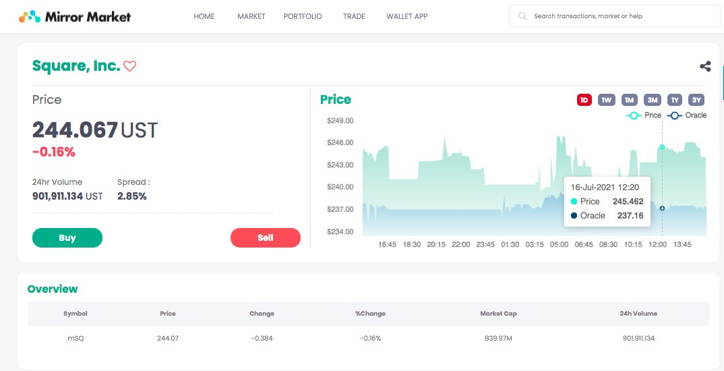
Task: Click the spread value 2.85%
Action: (132, 196)
